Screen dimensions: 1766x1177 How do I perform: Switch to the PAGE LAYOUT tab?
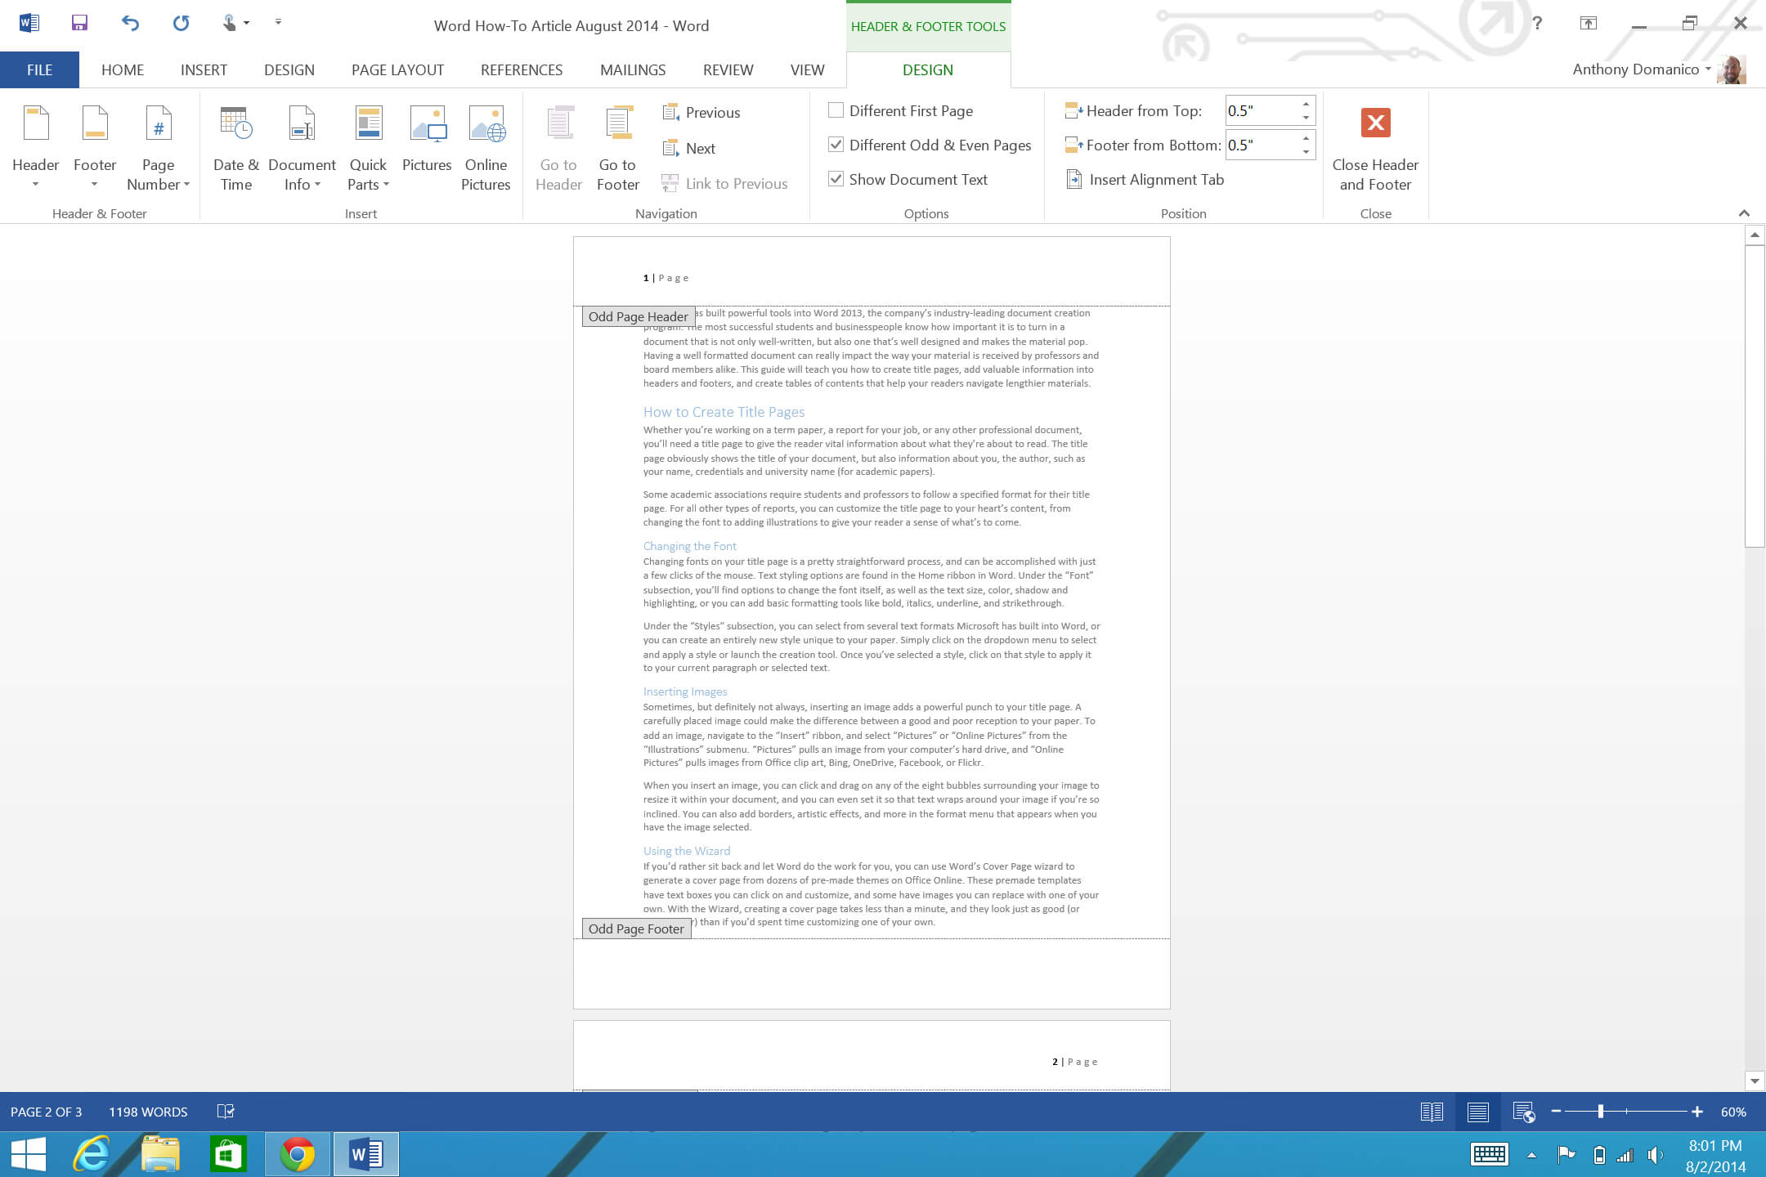coord(397,70)
